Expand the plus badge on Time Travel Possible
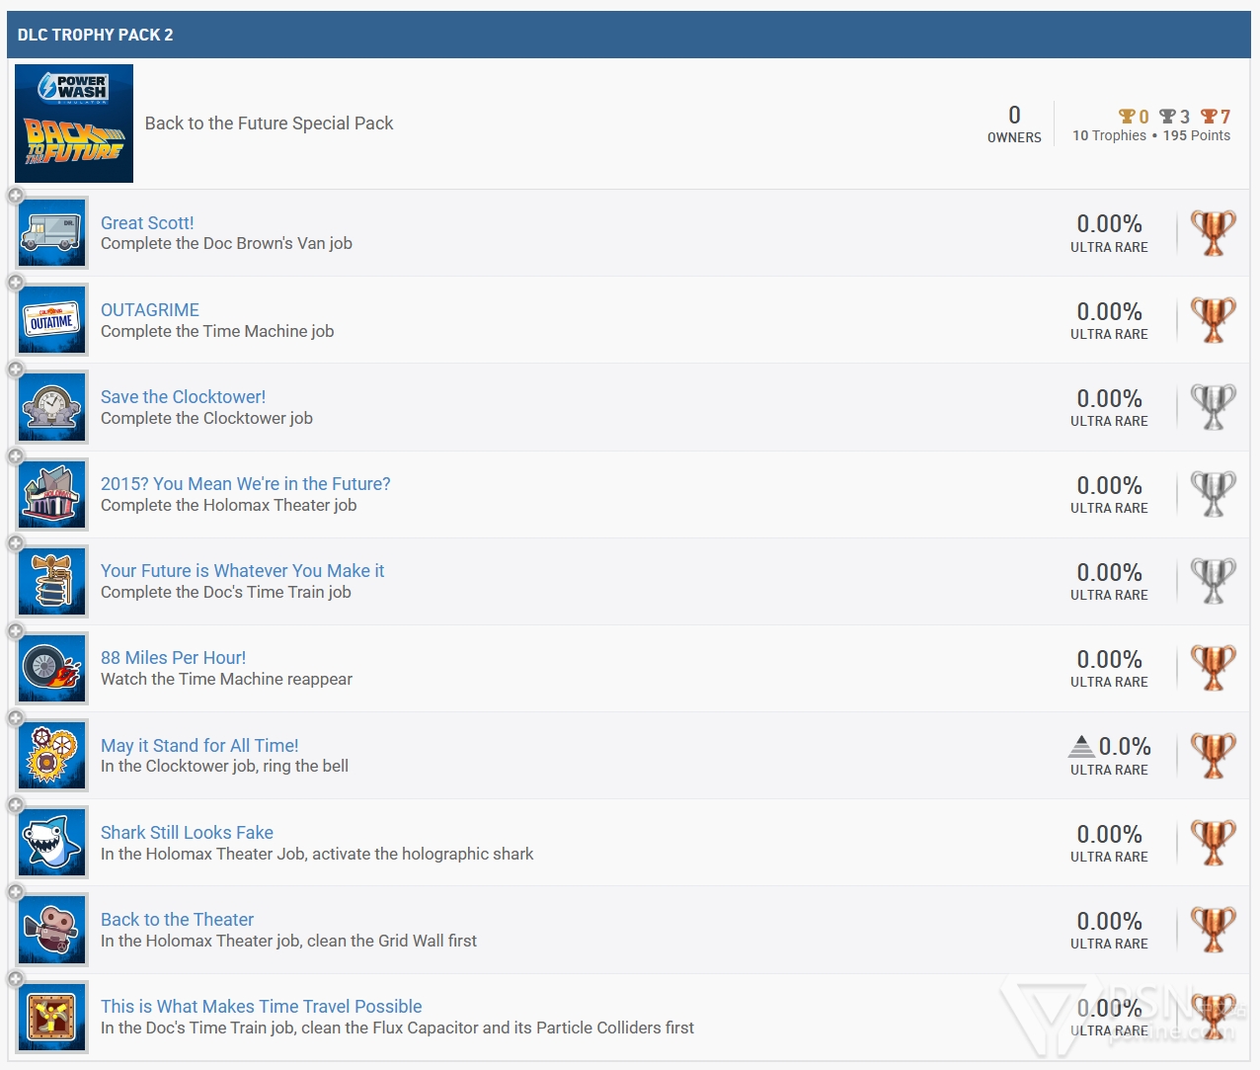This screenshot has height=1070, width=1260. [x=16, y=979]
